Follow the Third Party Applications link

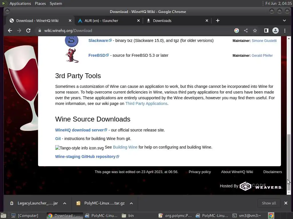(x=146, y=104)
